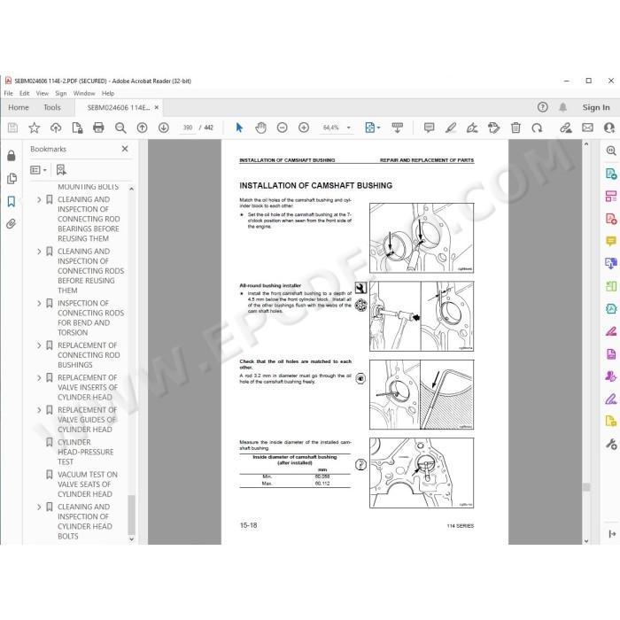Screen dimensions: 620x620
Task: Activate the Hand pan tool
Action: pyautogui.click(x=260, y=128)
